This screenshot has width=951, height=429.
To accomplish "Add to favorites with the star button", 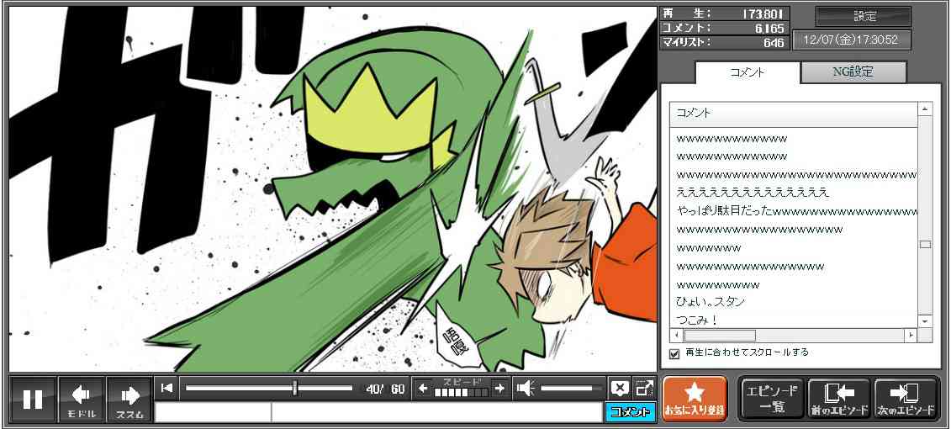I will [x=695, y=399].
